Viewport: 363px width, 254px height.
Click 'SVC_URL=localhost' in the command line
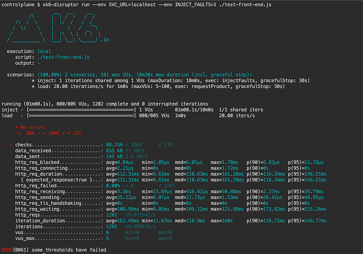(132, 5)
